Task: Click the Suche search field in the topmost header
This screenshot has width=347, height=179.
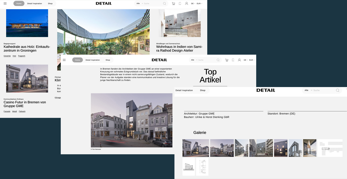Action: 152,3
